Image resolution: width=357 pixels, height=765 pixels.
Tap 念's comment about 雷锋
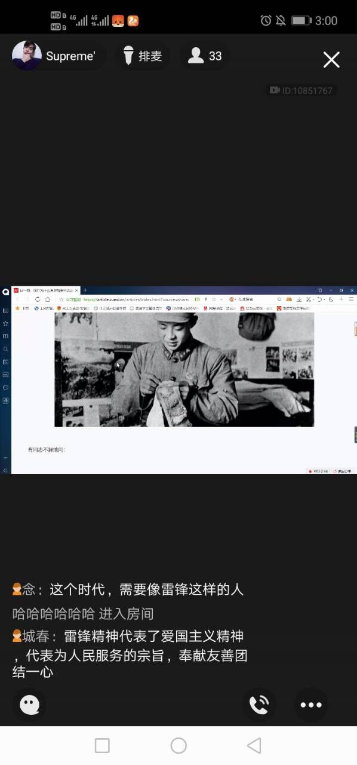tap(128, 590)
